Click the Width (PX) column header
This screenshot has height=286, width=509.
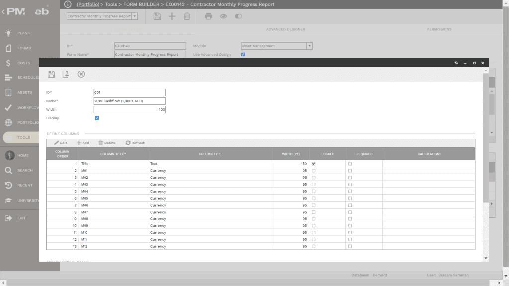(x=290, y=154)
